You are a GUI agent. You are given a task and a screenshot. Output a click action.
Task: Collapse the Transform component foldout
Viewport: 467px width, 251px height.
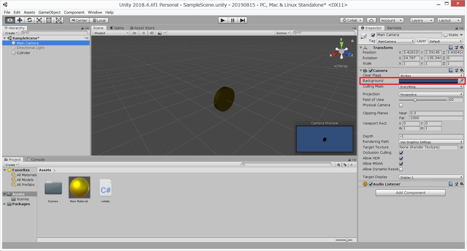pyautogui.click(x=361, y=48)
